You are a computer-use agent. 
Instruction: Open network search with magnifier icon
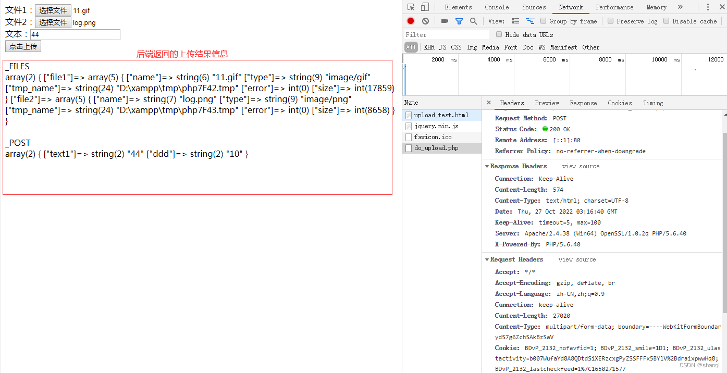(x=473, y=21)
